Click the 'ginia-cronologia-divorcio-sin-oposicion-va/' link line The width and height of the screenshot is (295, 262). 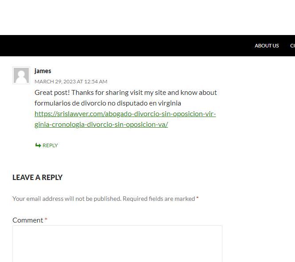pos(101,125)
